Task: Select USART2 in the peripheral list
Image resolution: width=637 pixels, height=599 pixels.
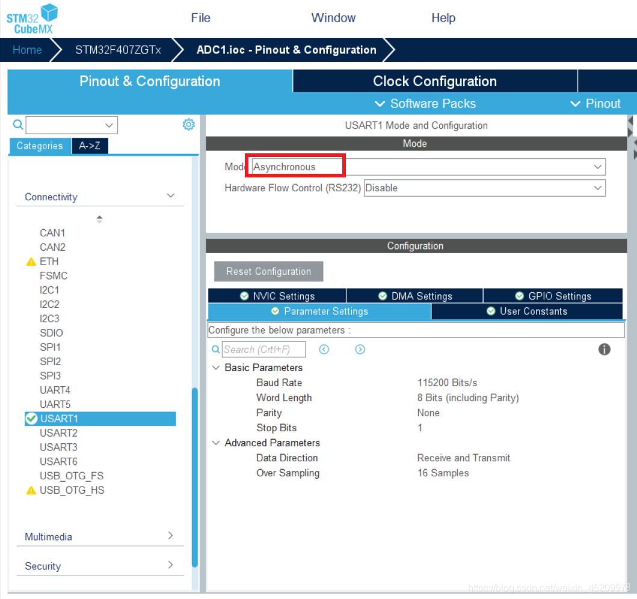Action: click(x=58, y=433)
